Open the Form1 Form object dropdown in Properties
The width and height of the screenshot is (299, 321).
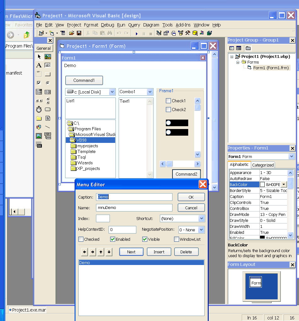(x=291, y=157)
